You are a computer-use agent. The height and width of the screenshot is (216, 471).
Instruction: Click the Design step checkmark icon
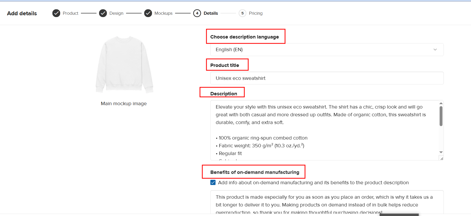click(x=103, y=13)
